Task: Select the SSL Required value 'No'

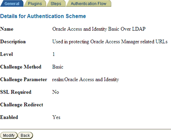Action: click(x=56, y=92)
